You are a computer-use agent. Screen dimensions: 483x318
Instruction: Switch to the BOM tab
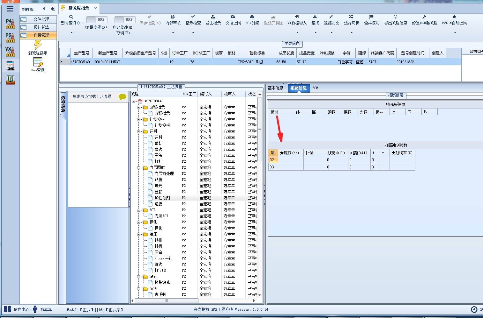point(315,88)
